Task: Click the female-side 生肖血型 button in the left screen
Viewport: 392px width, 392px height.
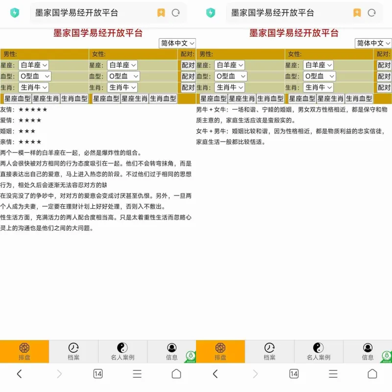Action: coord(163,98)
